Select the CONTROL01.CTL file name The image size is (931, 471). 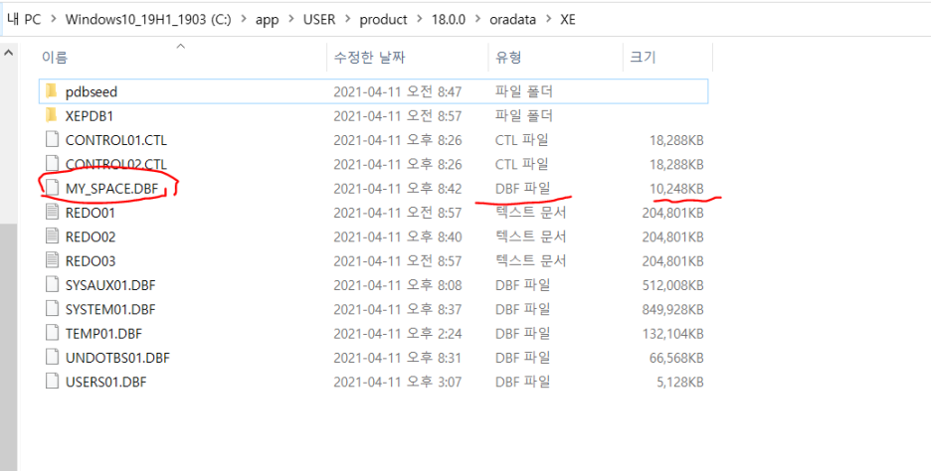pos(115,140)
